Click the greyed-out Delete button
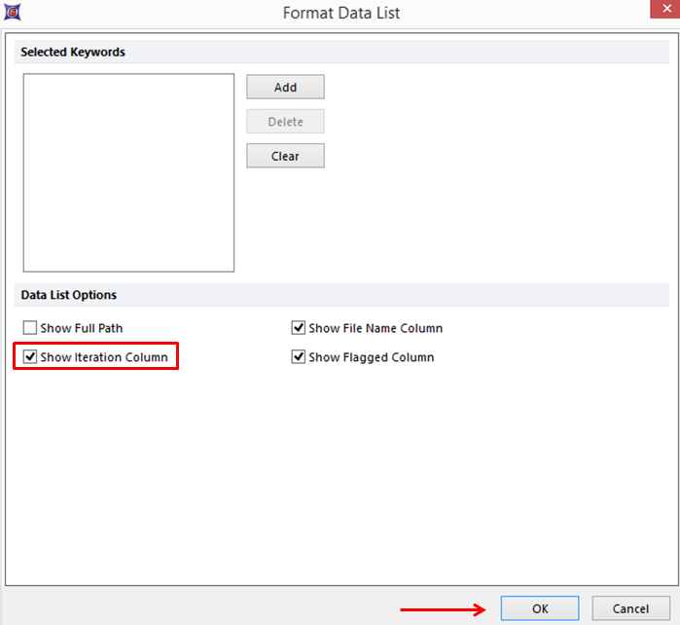 click(x=285, y=122)
